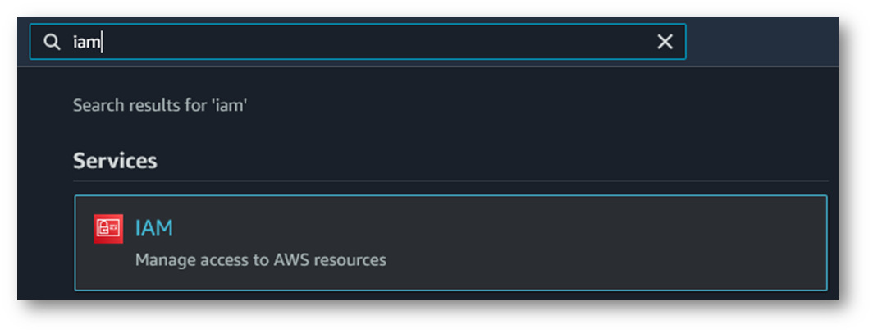The height and width of the screenshot is (334, 873).
Task: Place cursor after 'iam' text in search box
Action: [102, 42]
